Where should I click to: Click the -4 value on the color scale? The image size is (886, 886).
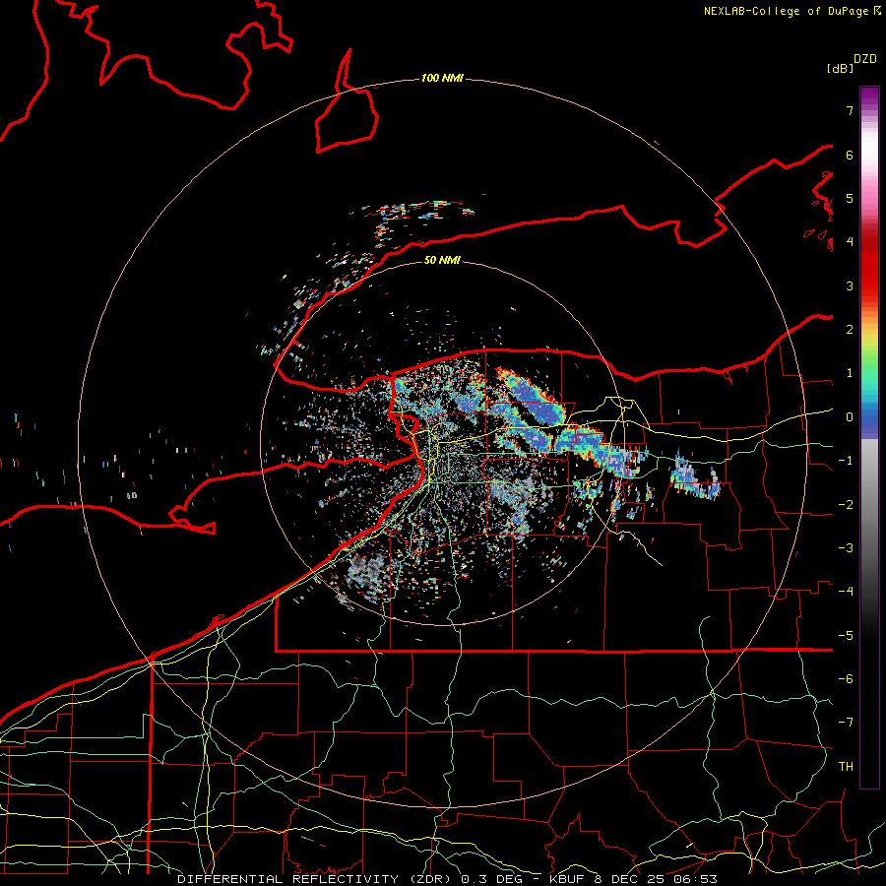(x=846, y=592)
